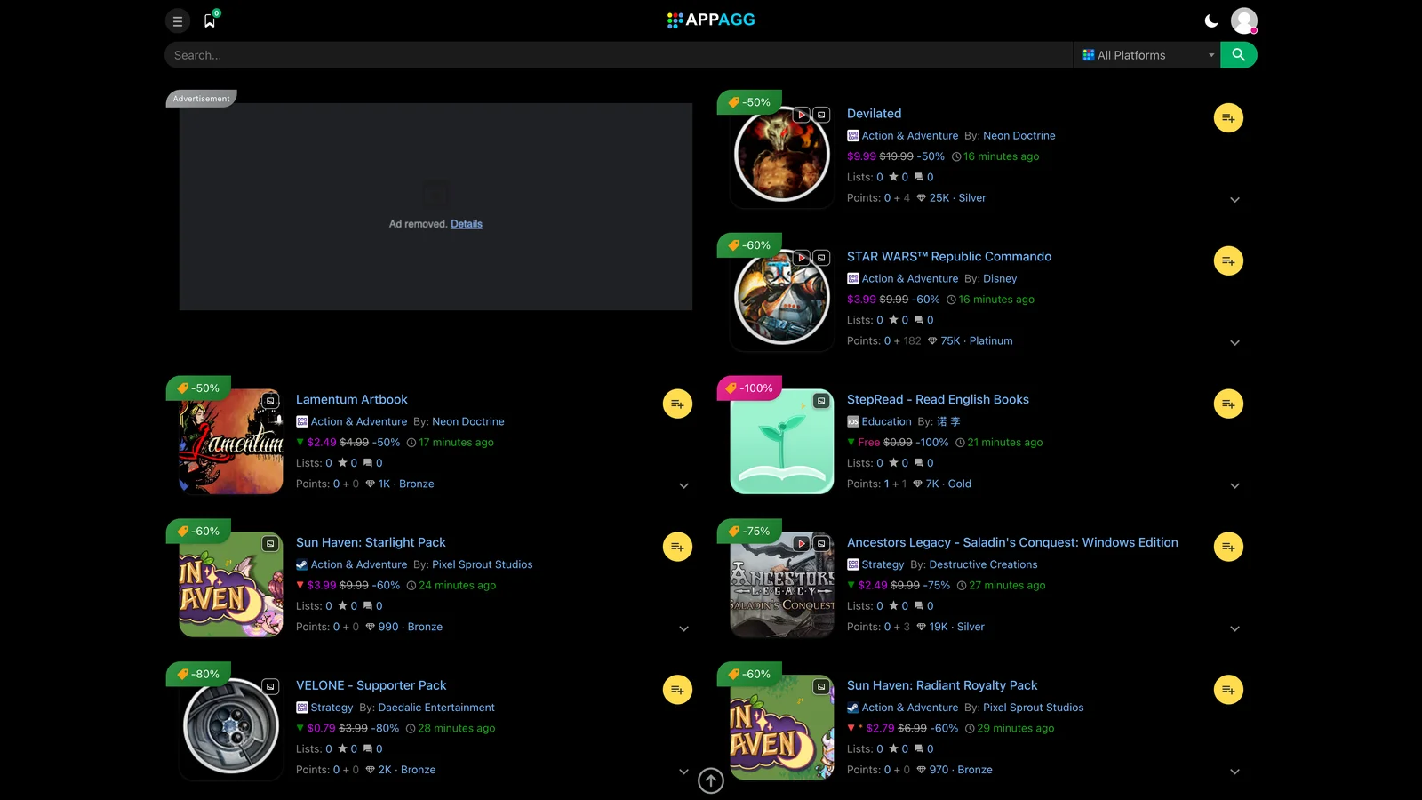Open developer Destructive Creations link
The image size is (1422, 800).
point(983,565)
